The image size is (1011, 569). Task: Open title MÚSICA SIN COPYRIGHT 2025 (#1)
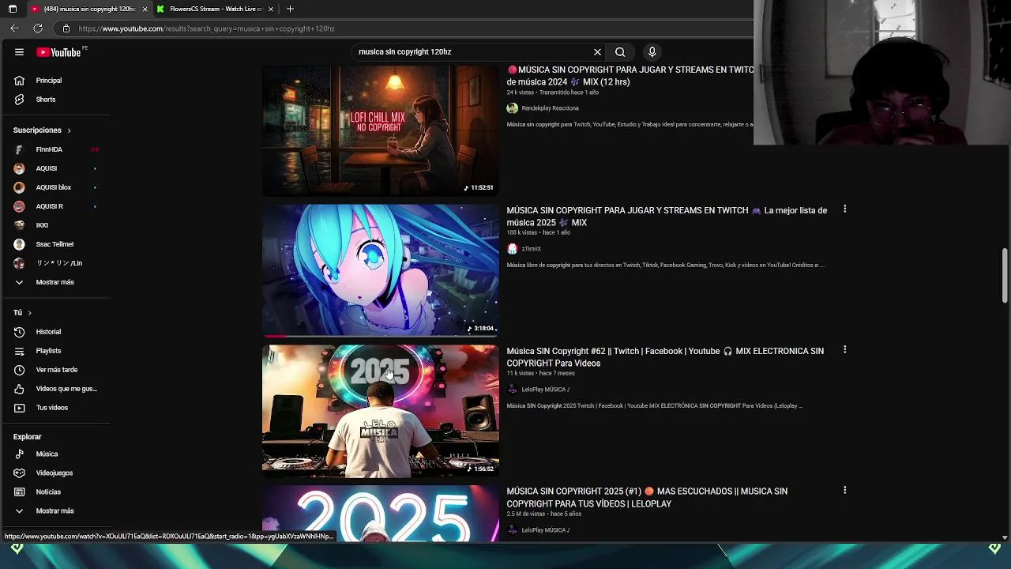[647, 498]
